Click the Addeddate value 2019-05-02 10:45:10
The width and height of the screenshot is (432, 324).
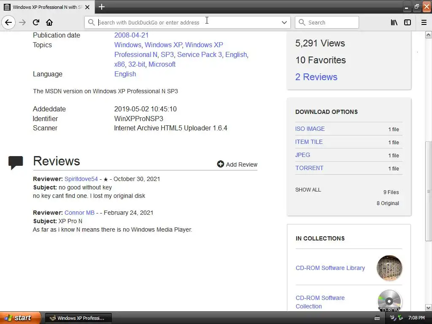pos(146,109)
